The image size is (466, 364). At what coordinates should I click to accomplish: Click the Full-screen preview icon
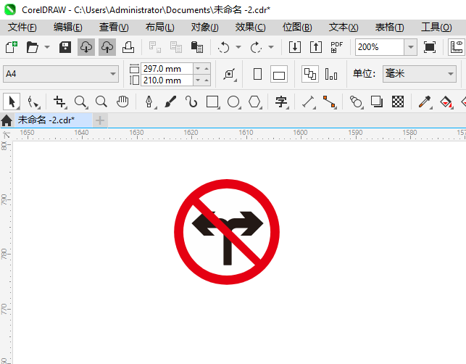pos(430,47)
